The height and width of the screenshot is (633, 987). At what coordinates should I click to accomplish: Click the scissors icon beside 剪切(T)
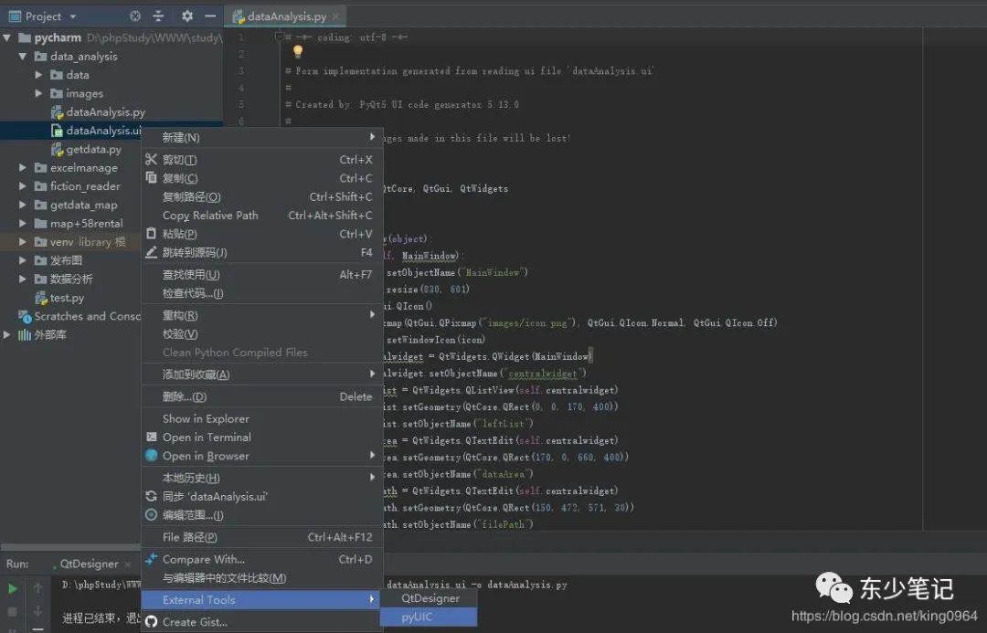click(x=151, y=159)
